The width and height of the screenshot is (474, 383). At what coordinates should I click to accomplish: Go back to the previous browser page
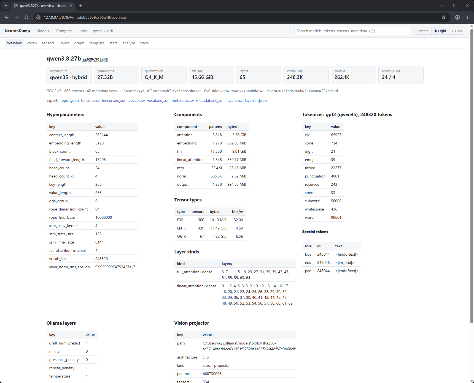pos(7,17)
